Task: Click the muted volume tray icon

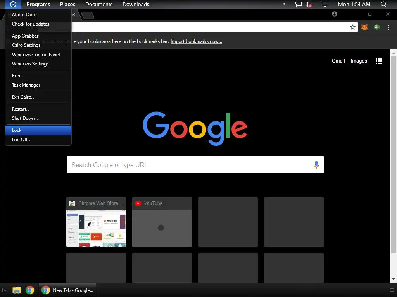Action: click(308, 4)
